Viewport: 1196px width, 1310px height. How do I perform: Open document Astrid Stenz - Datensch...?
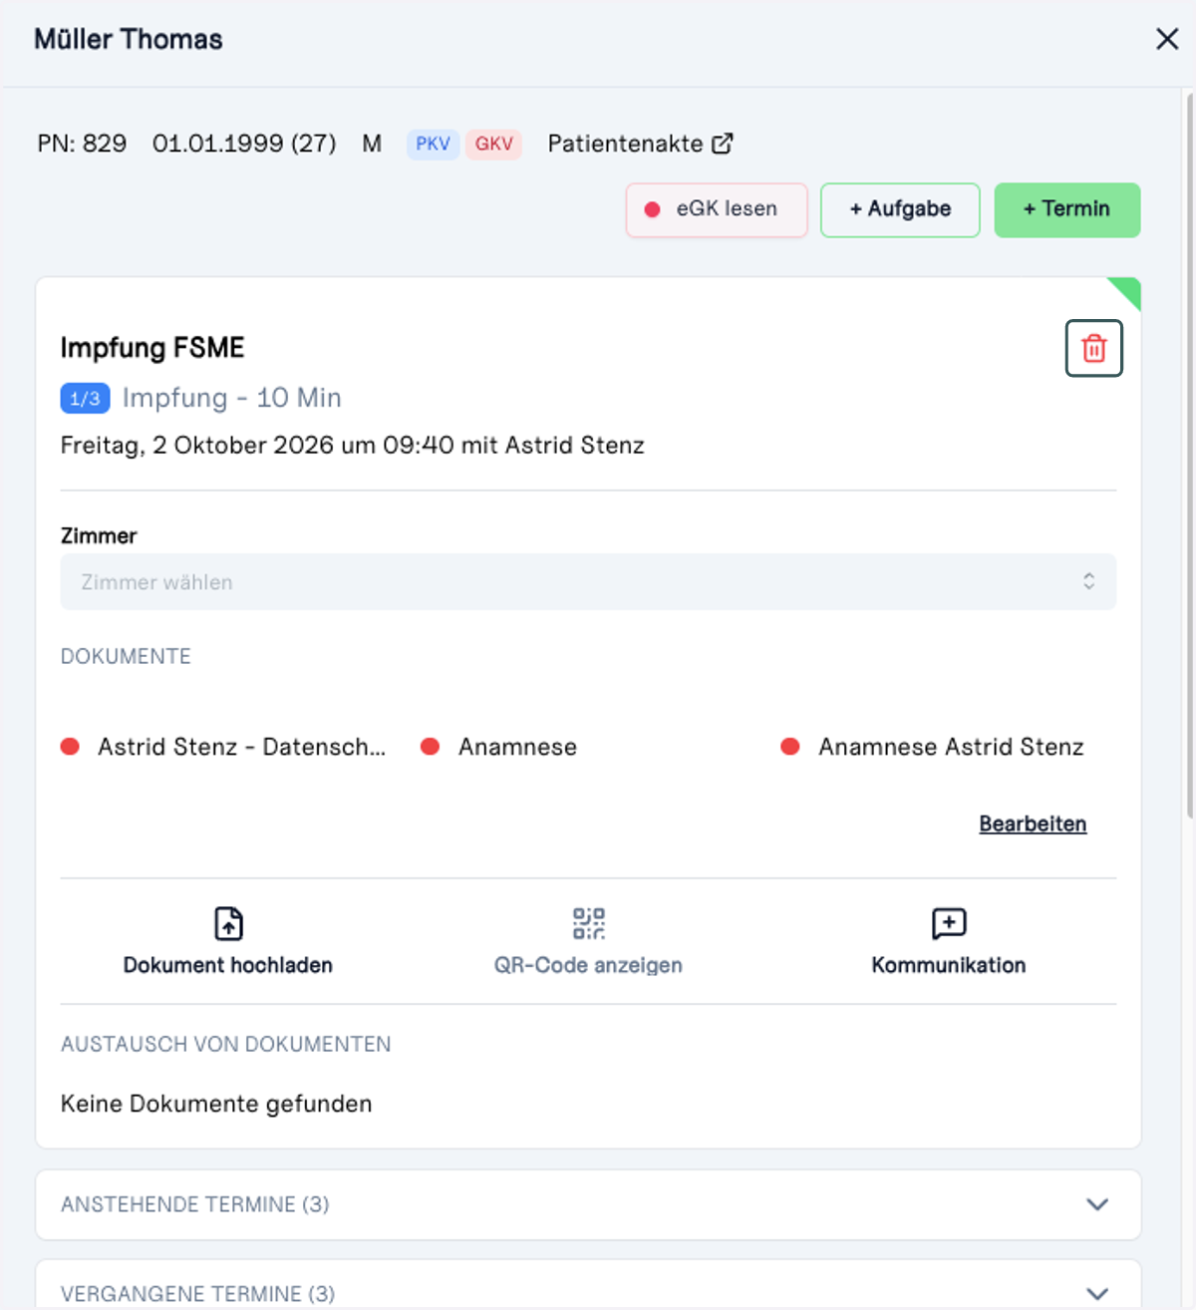(x=241, y=747)
